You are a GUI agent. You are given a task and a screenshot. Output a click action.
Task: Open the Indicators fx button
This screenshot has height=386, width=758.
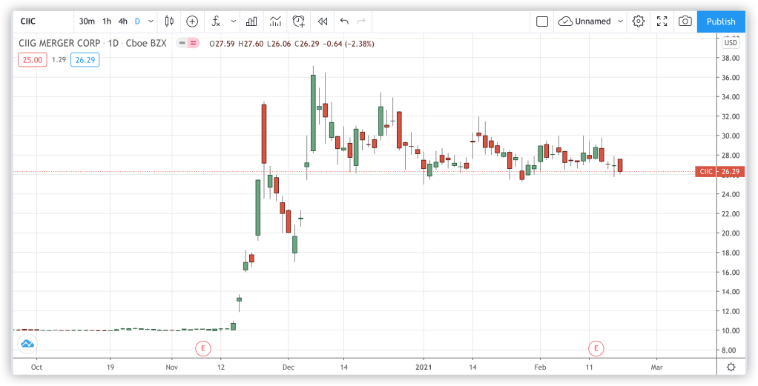(216, 21)
